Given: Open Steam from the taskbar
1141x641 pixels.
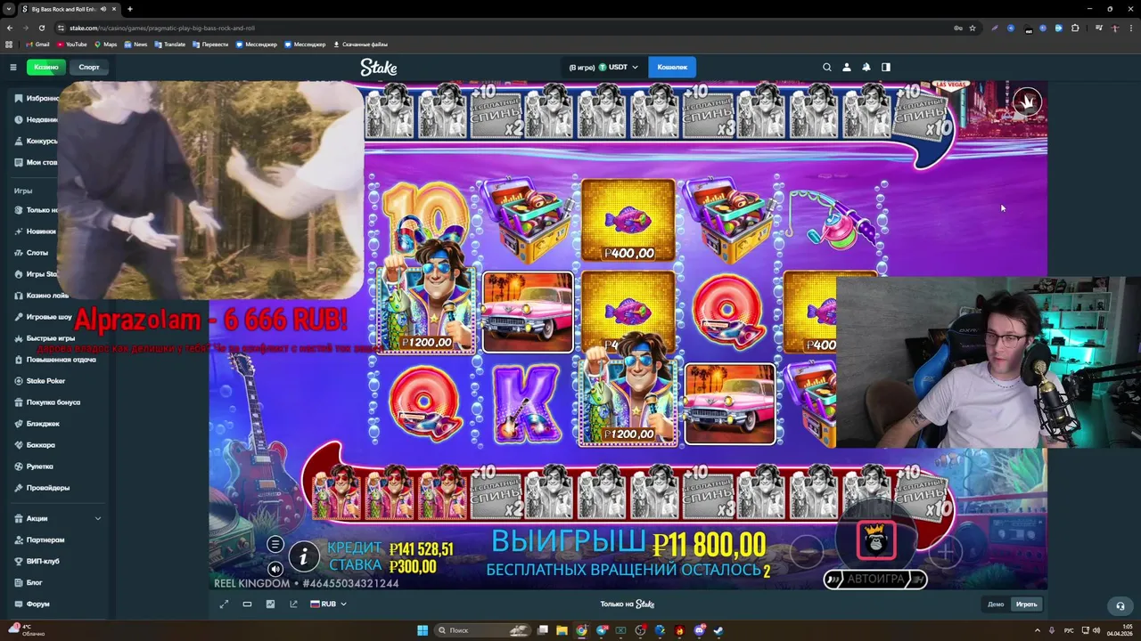Looking at the screenshot, I should (x=718, y=630).
